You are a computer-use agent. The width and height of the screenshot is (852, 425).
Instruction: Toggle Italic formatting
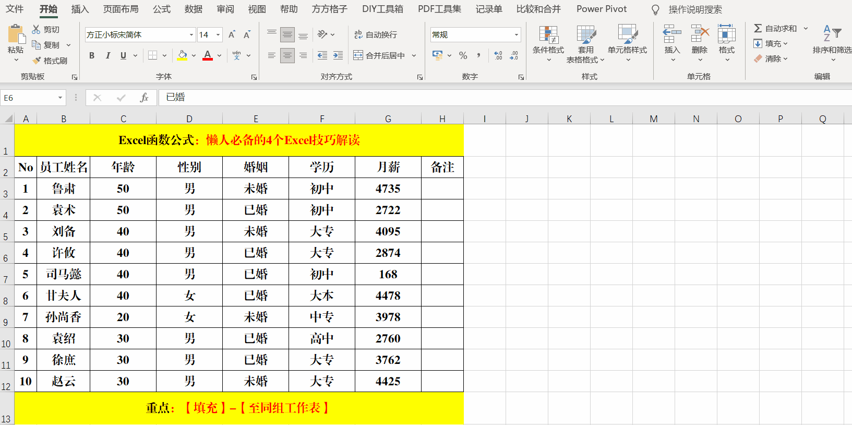coord(107,55)
